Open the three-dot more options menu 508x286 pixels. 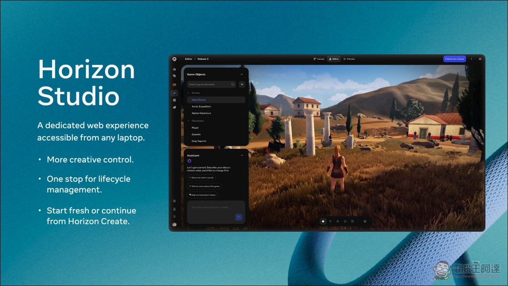coord(471,59)
